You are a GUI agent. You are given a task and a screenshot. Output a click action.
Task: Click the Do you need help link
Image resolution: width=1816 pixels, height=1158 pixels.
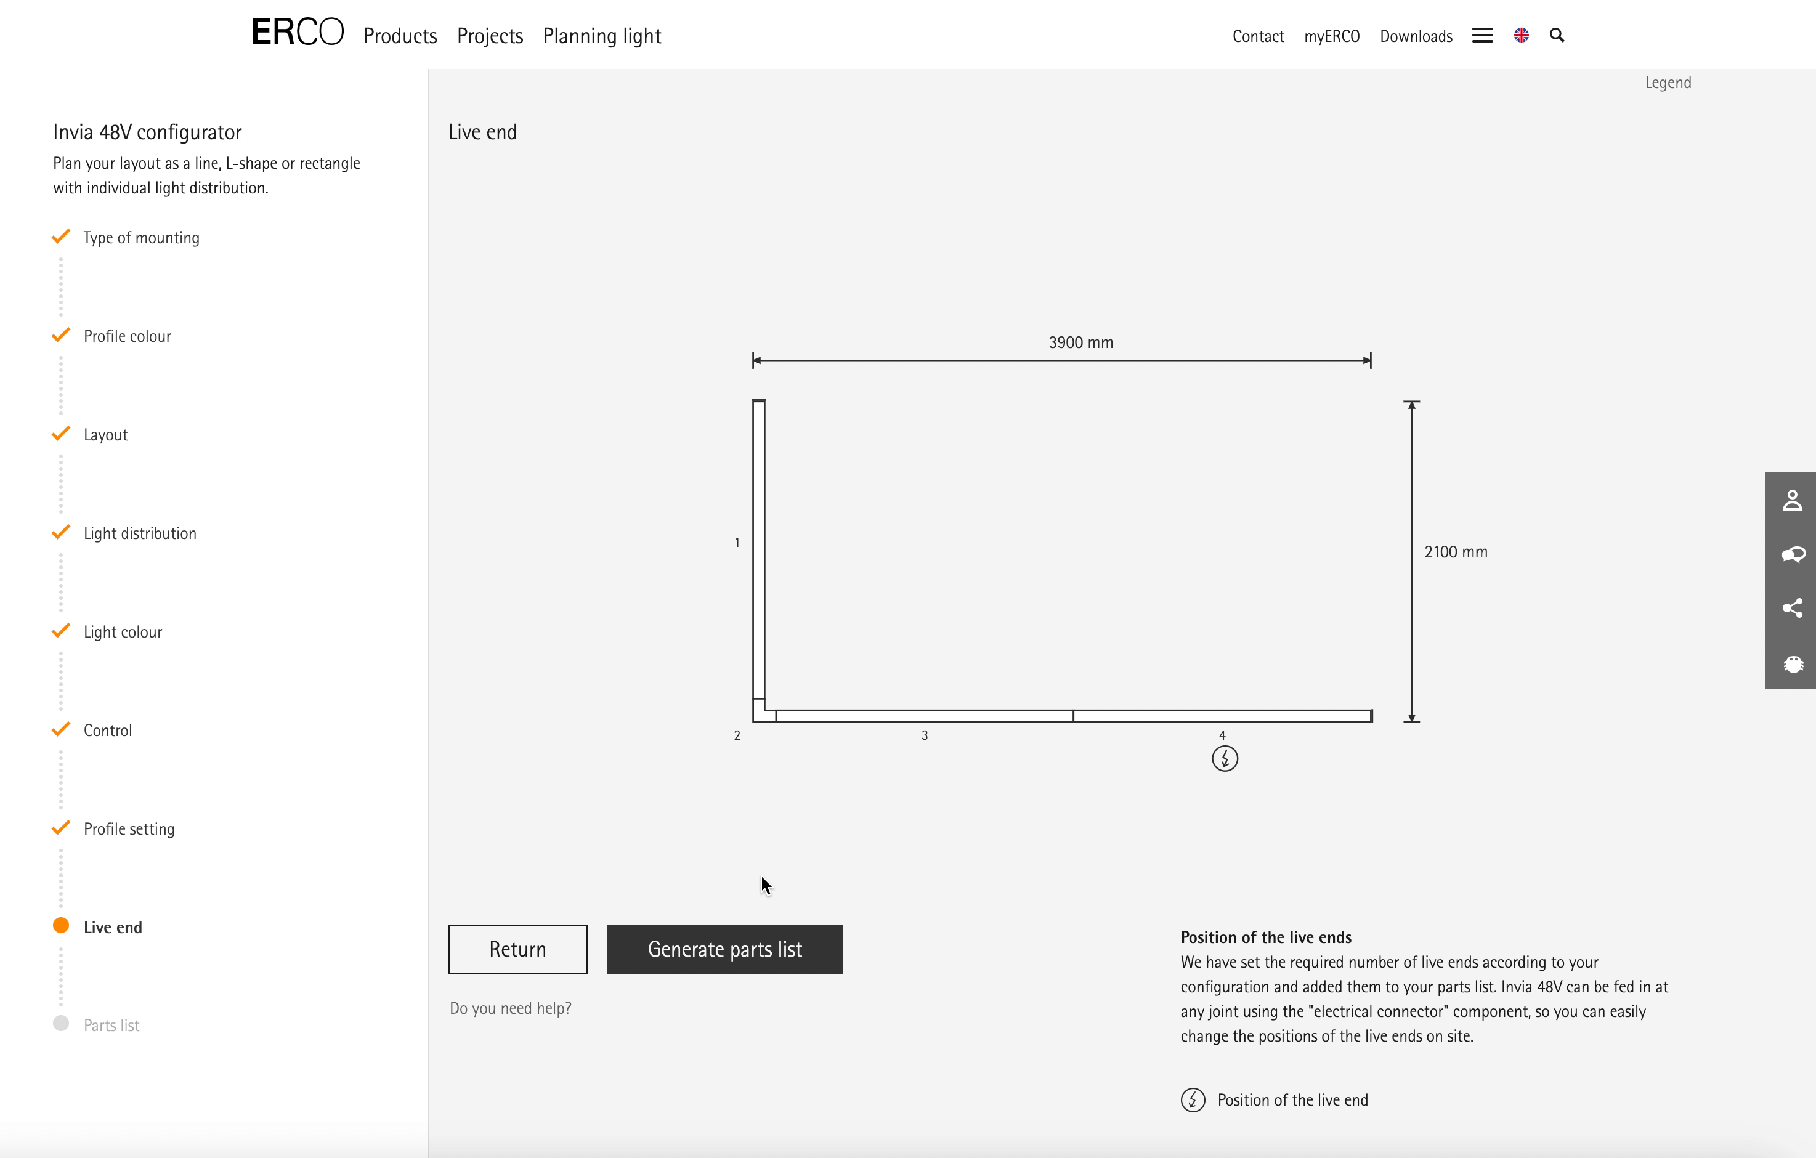(x=511, y=1008)
